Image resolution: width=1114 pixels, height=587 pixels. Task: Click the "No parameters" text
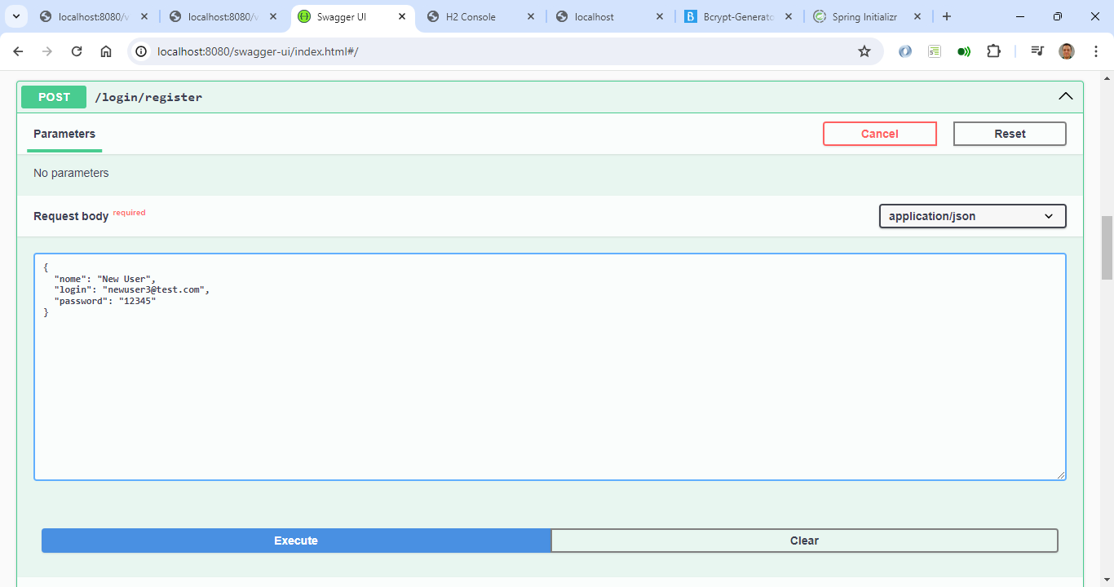point(71,173)
